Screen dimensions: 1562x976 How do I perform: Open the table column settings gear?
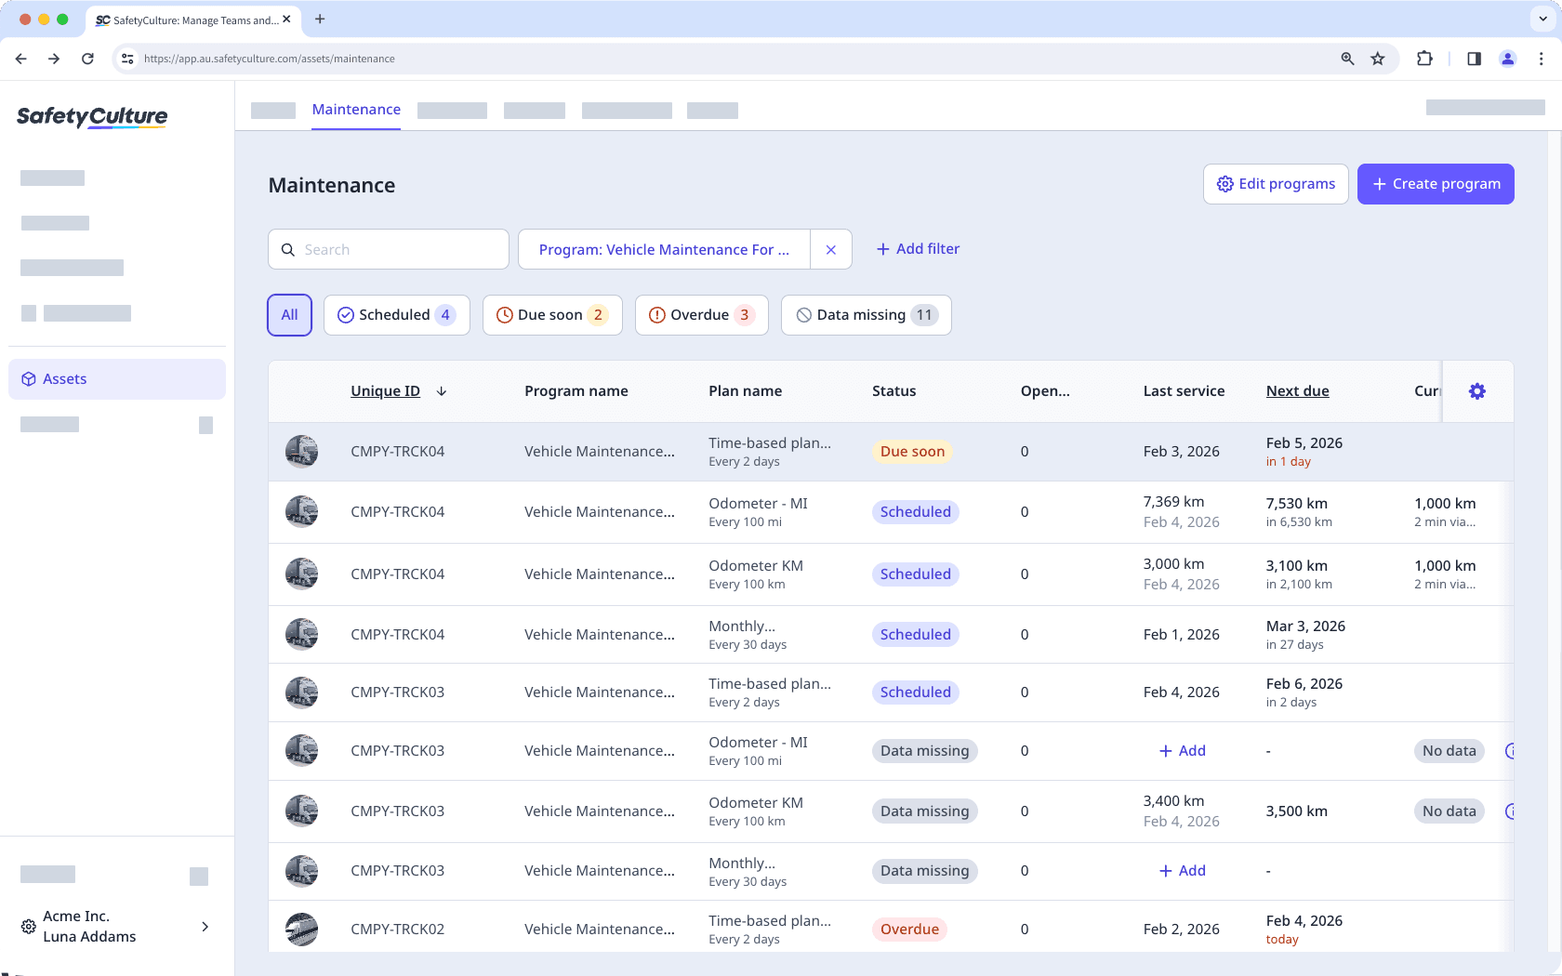point(1476,390)
